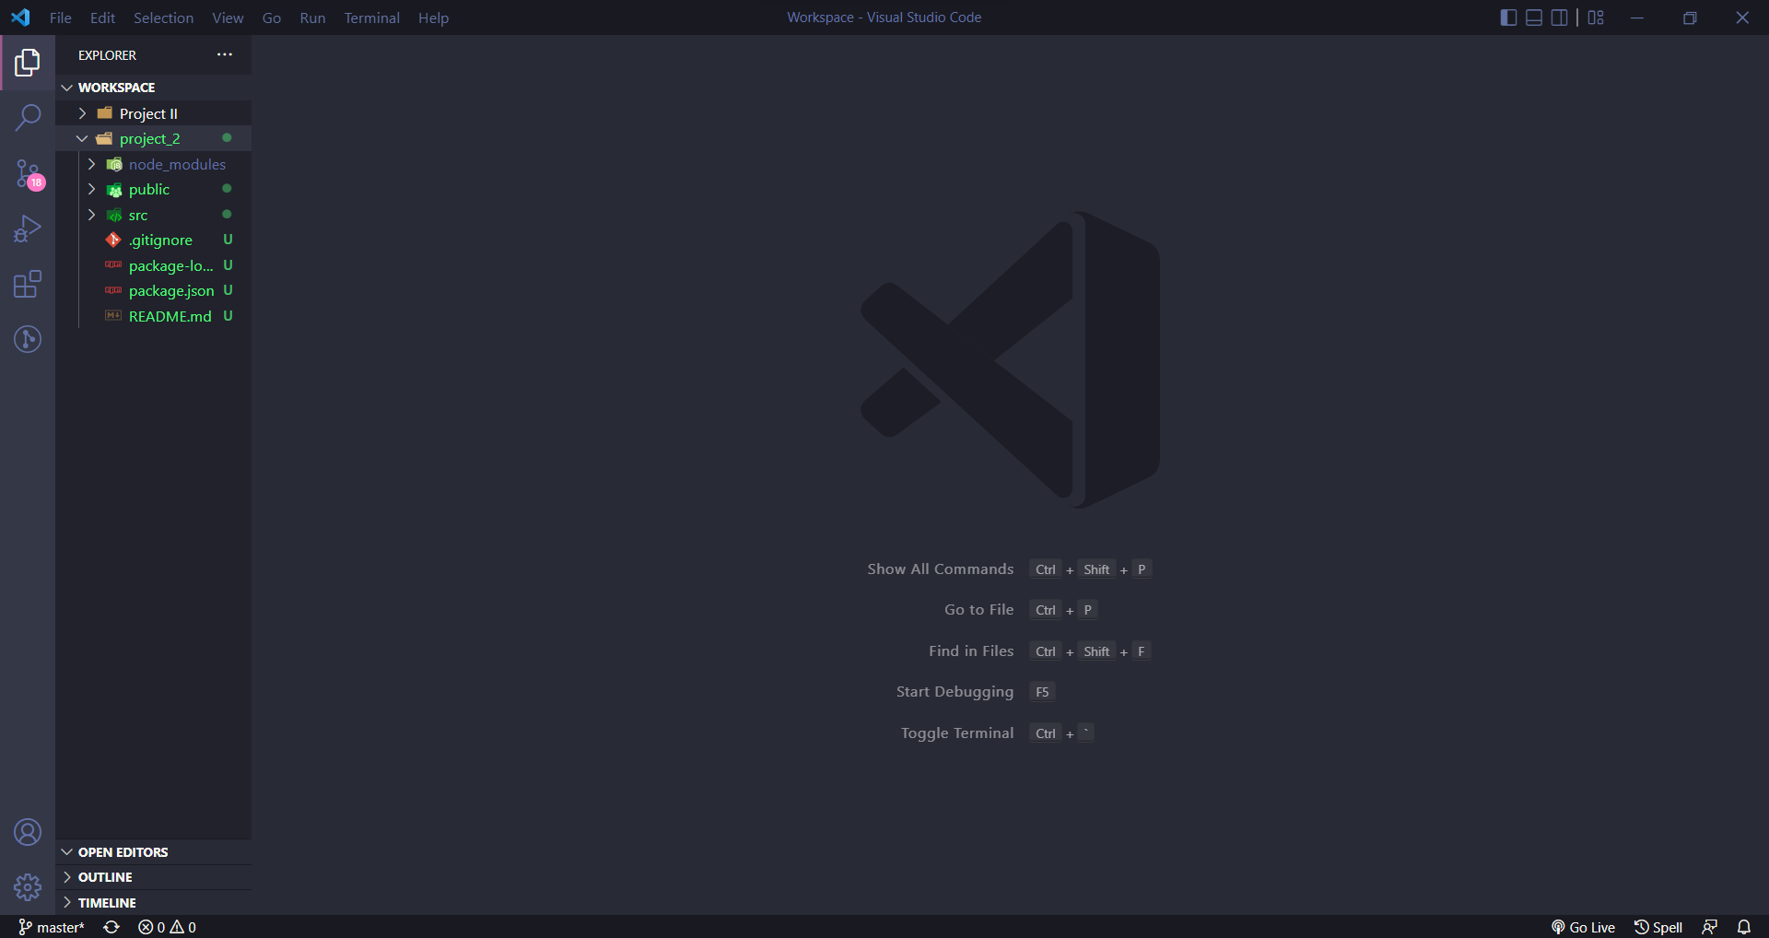This screenshot has height=938, width=1769.
Task: Click the feedback icon in status bar
Action: click(1710, 927)
